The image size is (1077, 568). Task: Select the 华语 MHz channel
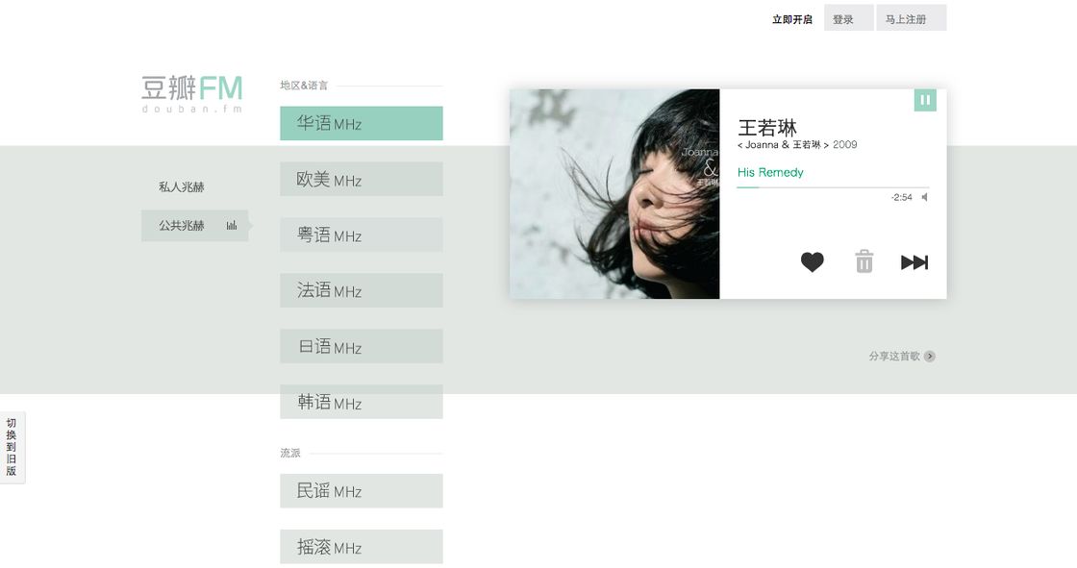pyautogui.click(x=362, y=124)
